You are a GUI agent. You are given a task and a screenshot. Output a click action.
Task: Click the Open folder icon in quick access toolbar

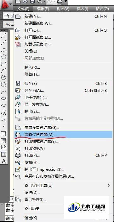tap(25, 2)
